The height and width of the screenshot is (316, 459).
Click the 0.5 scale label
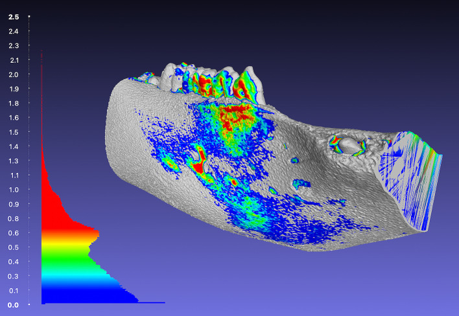click(14, 247)
